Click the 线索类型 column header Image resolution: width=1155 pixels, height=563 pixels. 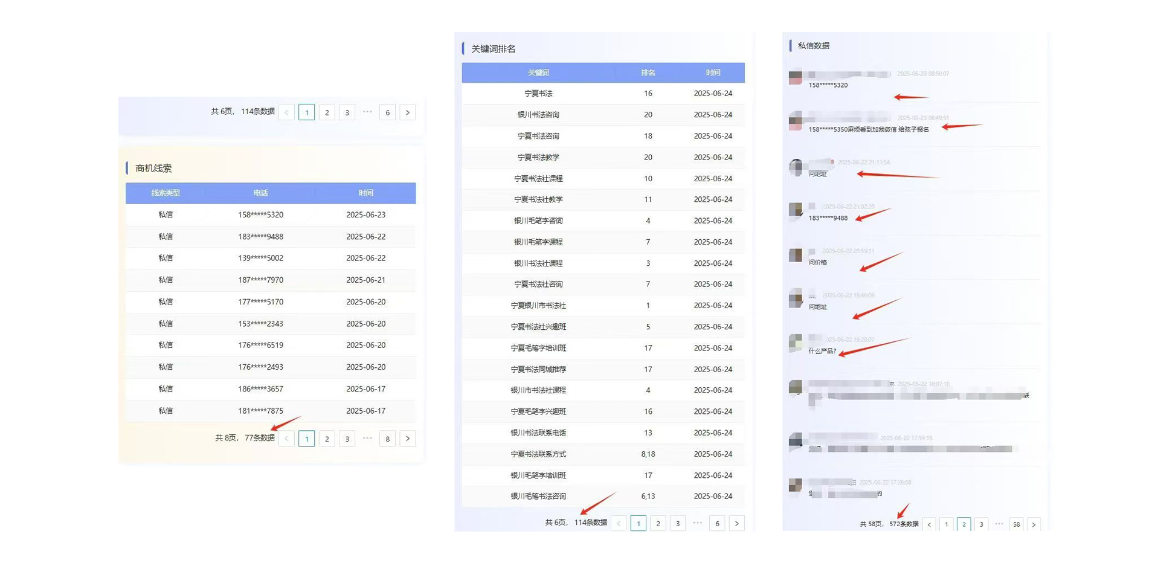(165, 193)
